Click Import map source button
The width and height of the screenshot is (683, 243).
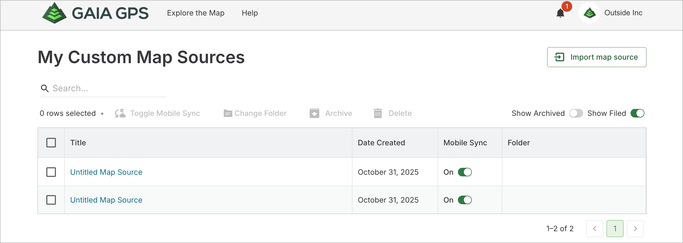pos(597,57)
